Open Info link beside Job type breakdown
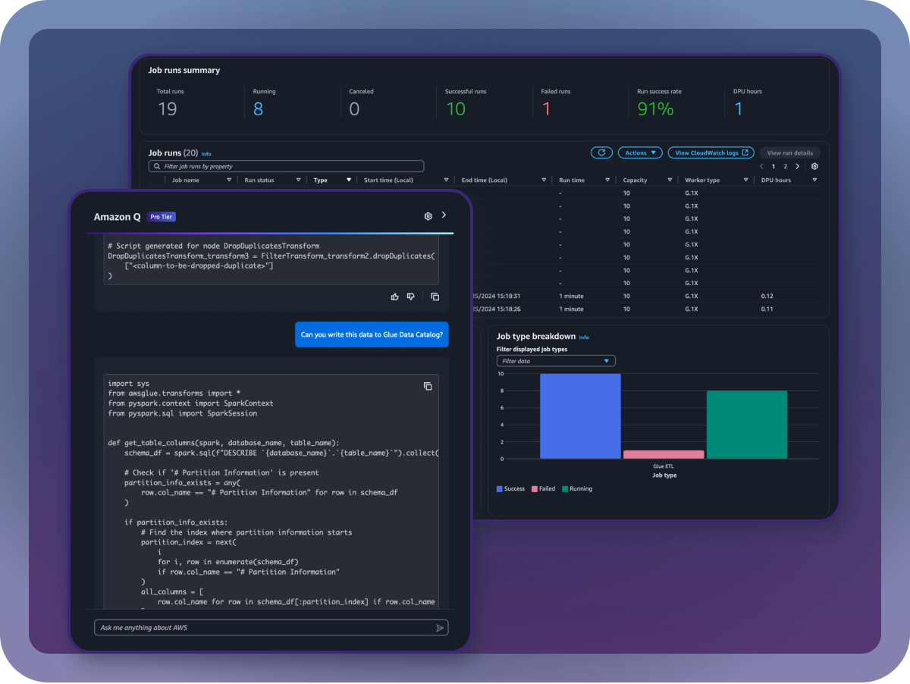 584,337
